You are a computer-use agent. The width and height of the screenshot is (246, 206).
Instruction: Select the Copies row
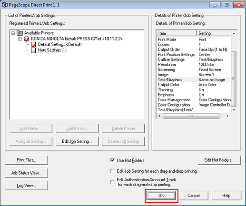(194, 44)
